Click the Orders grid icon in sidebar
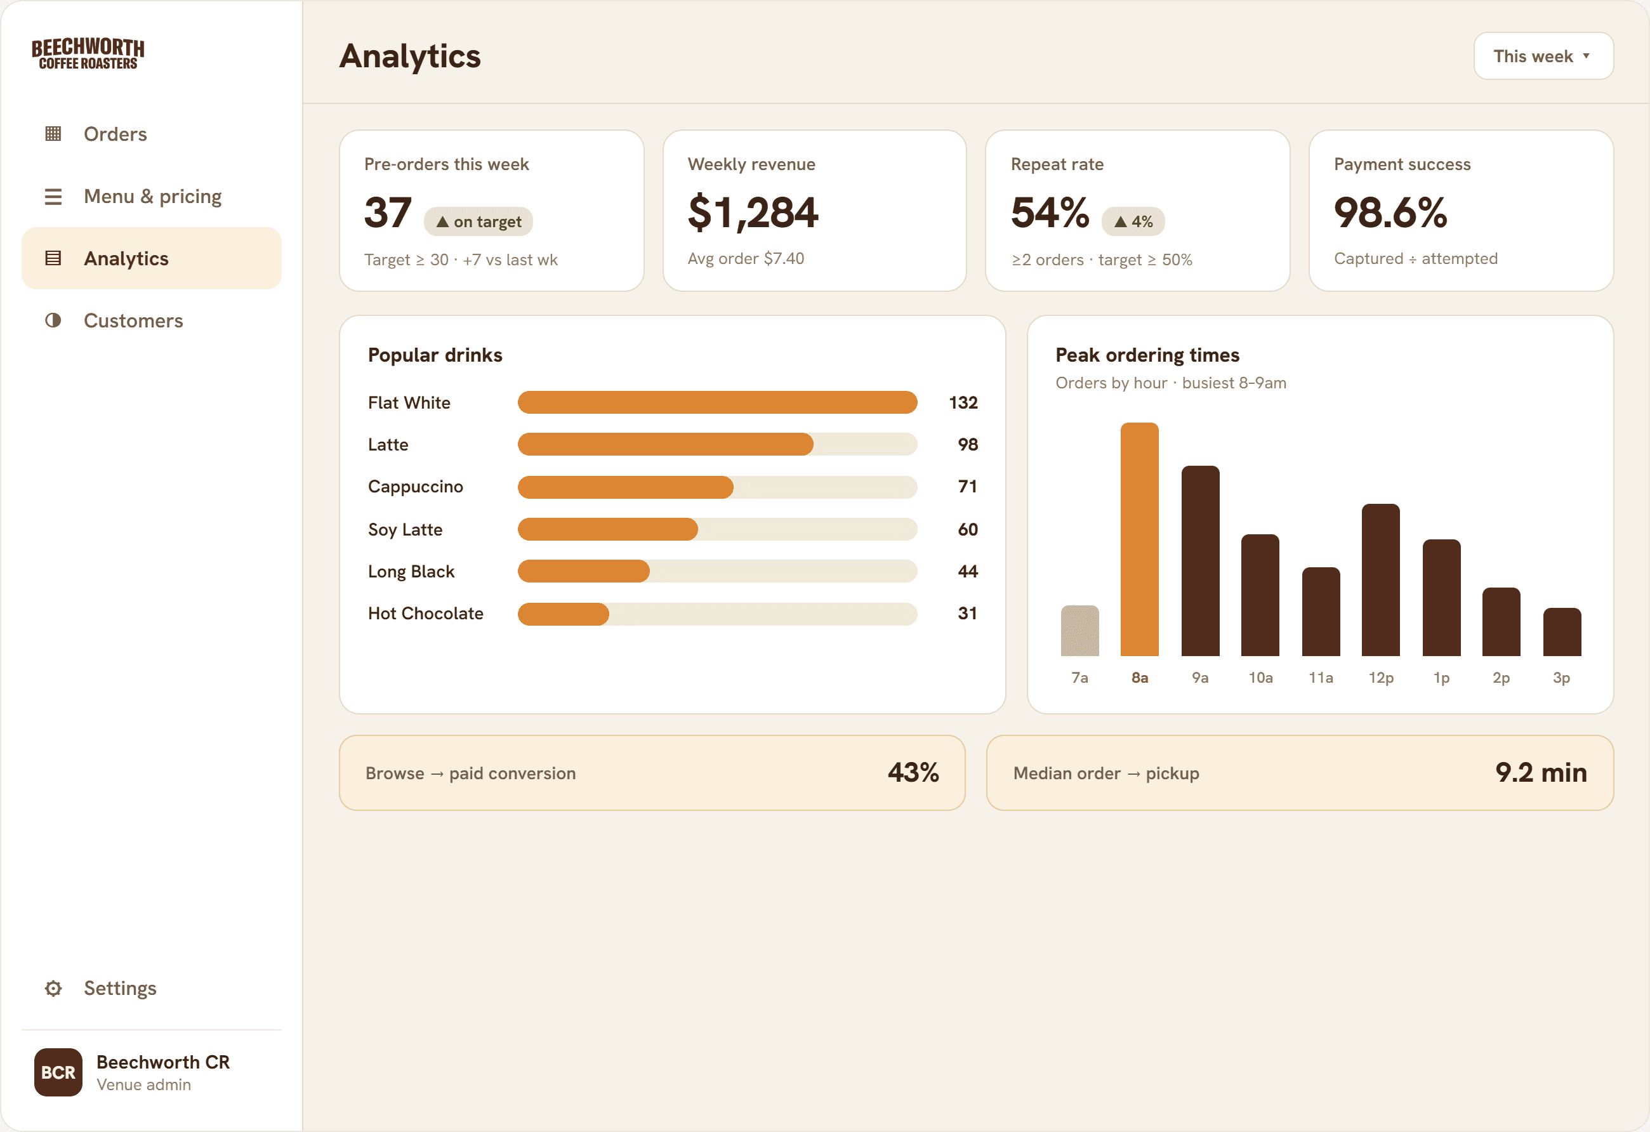This screenshot has width=1650, height=1132. point(53,133)
